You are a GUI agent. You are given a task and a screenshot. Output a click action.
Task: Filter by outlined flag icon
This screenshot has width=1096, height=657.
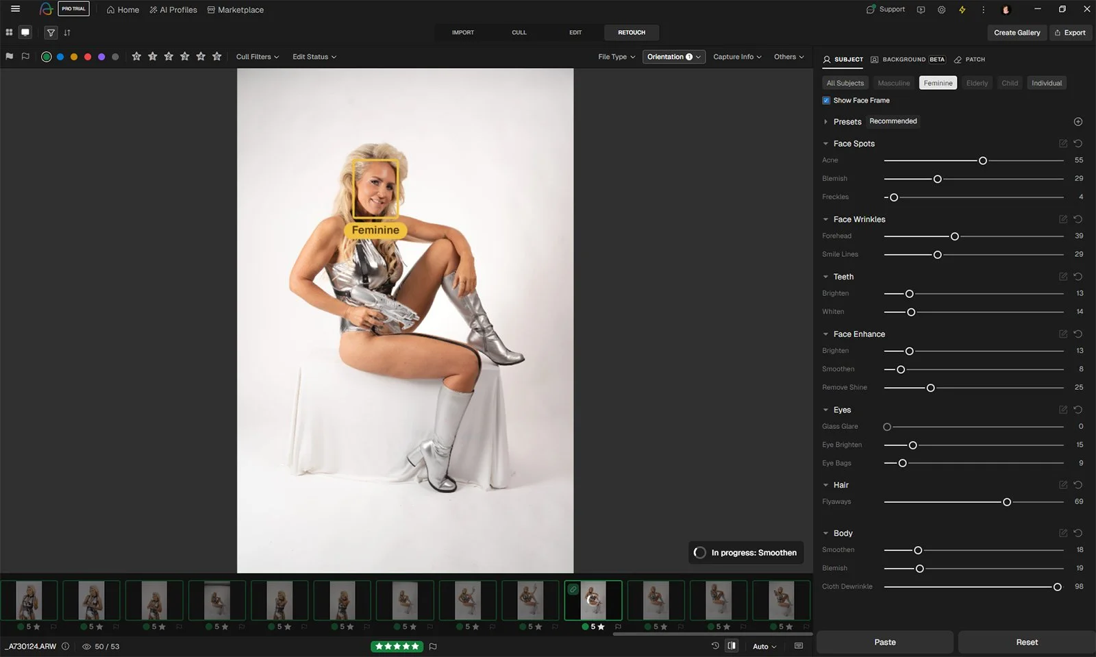tap(25, 57)
